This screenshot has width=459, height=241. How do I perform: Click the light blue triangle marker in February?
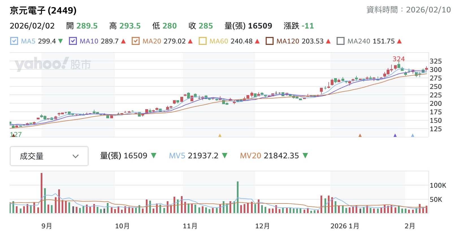(x=412, y=135)
